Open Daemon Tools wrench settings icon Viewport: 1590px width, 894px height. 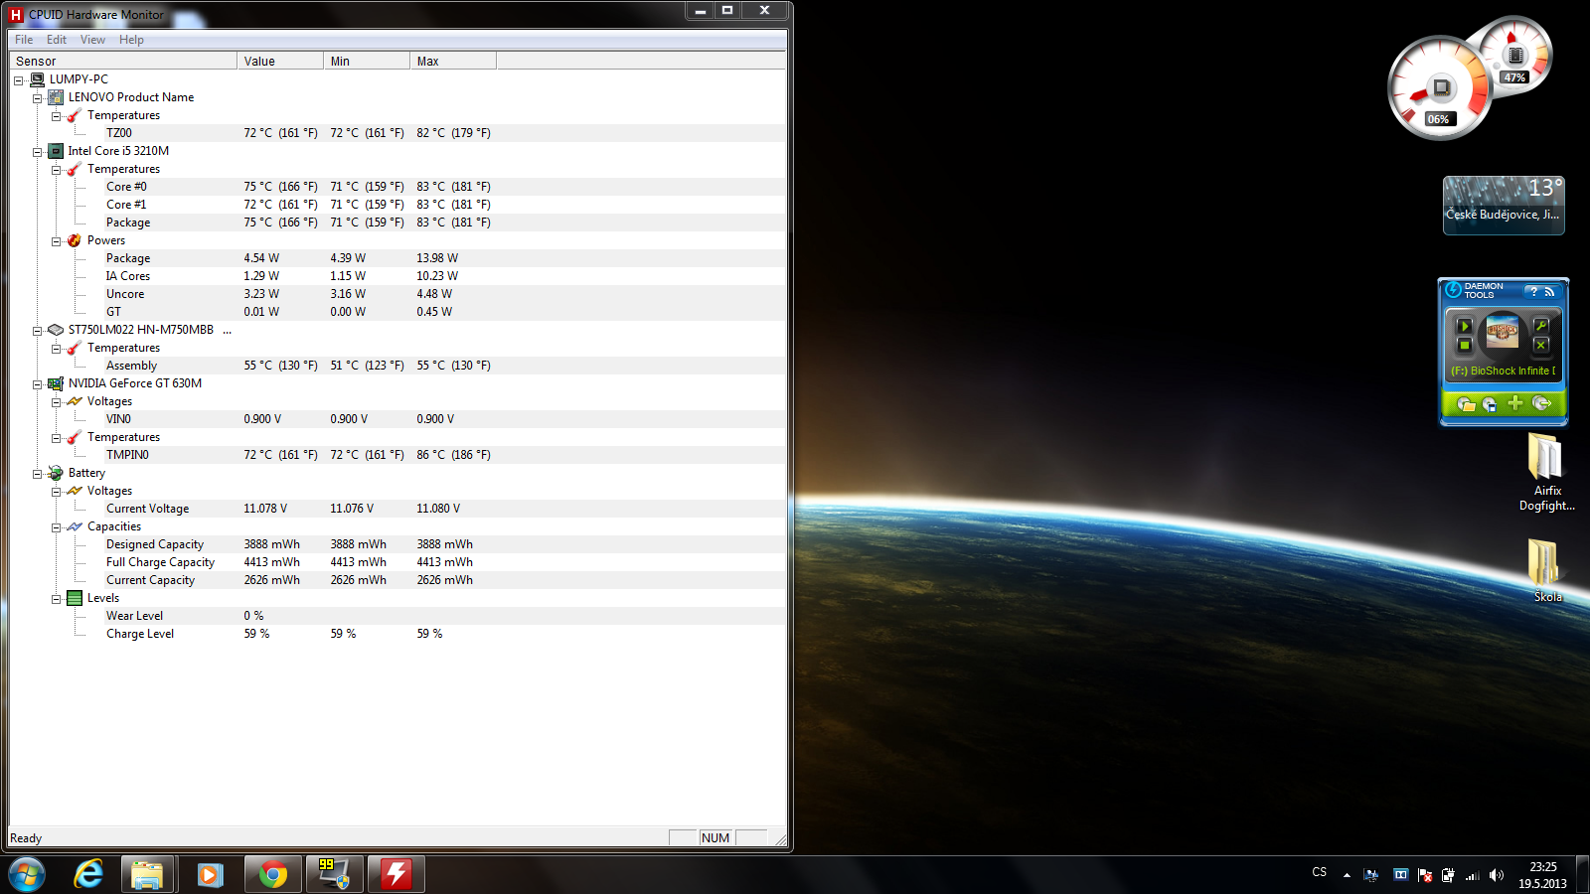click(x=1541, y=326)
